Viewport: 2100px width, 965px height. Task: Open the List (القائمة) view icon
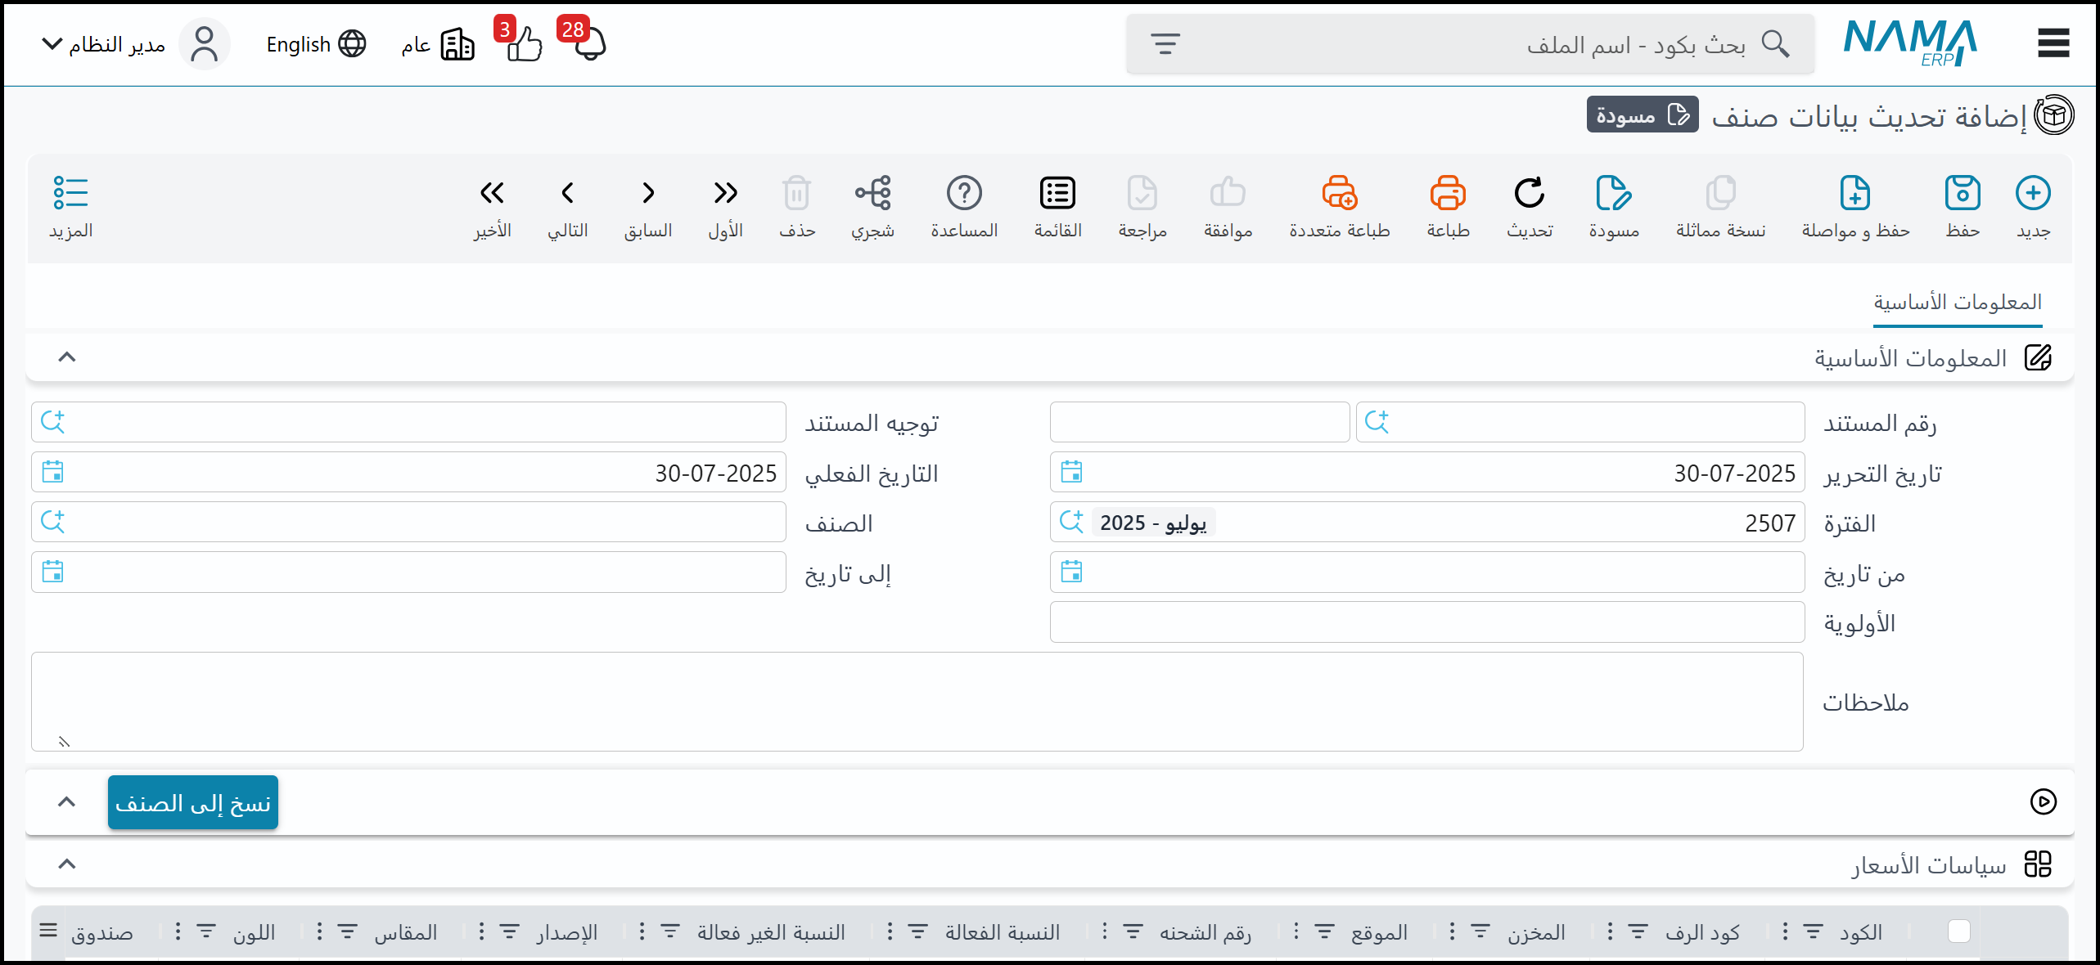click(x=1057, y=194)
